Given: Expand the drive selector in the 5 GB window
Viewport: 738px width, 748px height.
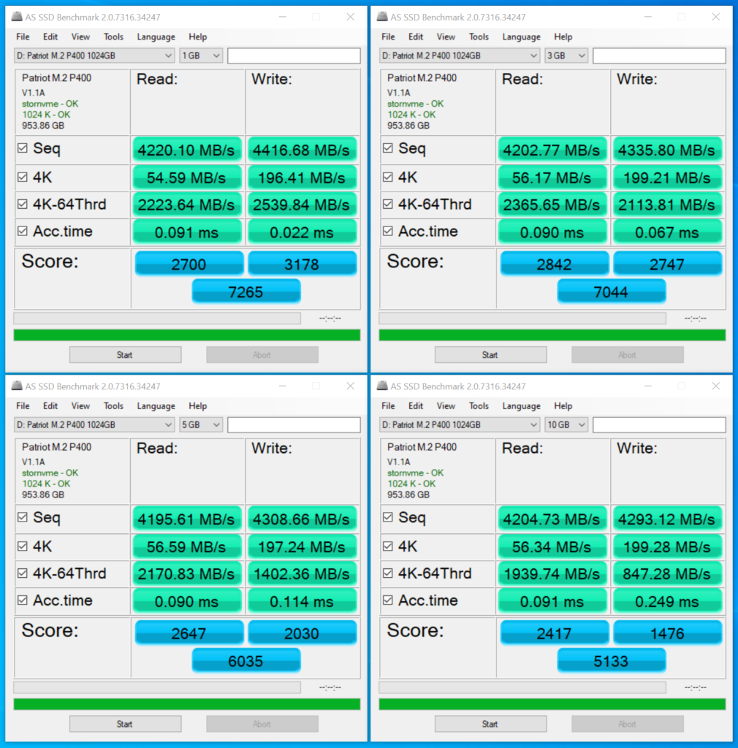Looking at the screenshot, I should [94, 425].
